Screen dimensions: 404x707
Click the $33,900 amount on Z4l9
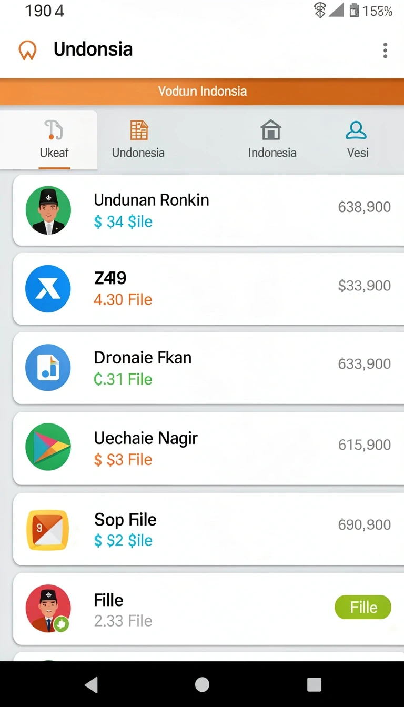click(364, 286)
